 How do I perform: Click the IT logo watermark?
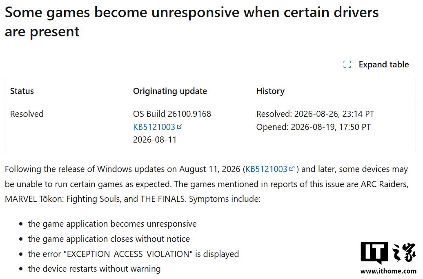388,252
